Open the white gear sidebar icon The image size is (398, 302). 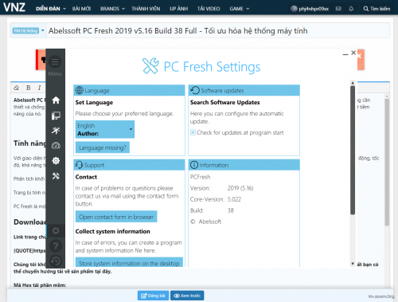point(56,161)
